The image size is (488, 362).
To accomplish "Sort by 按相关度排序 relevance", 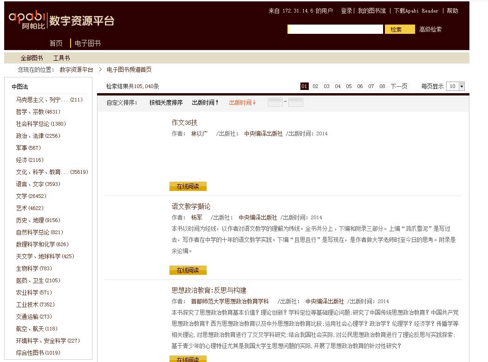I will point(166,102).
